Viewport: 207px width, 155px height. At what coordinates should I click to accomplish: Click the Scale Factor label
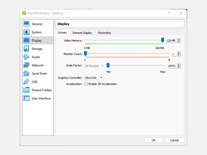coord(74,65)
